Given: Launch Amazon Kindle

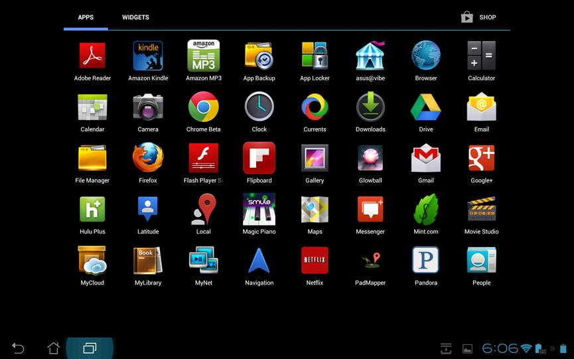Looking at the screenshot, I should (148, 56).
